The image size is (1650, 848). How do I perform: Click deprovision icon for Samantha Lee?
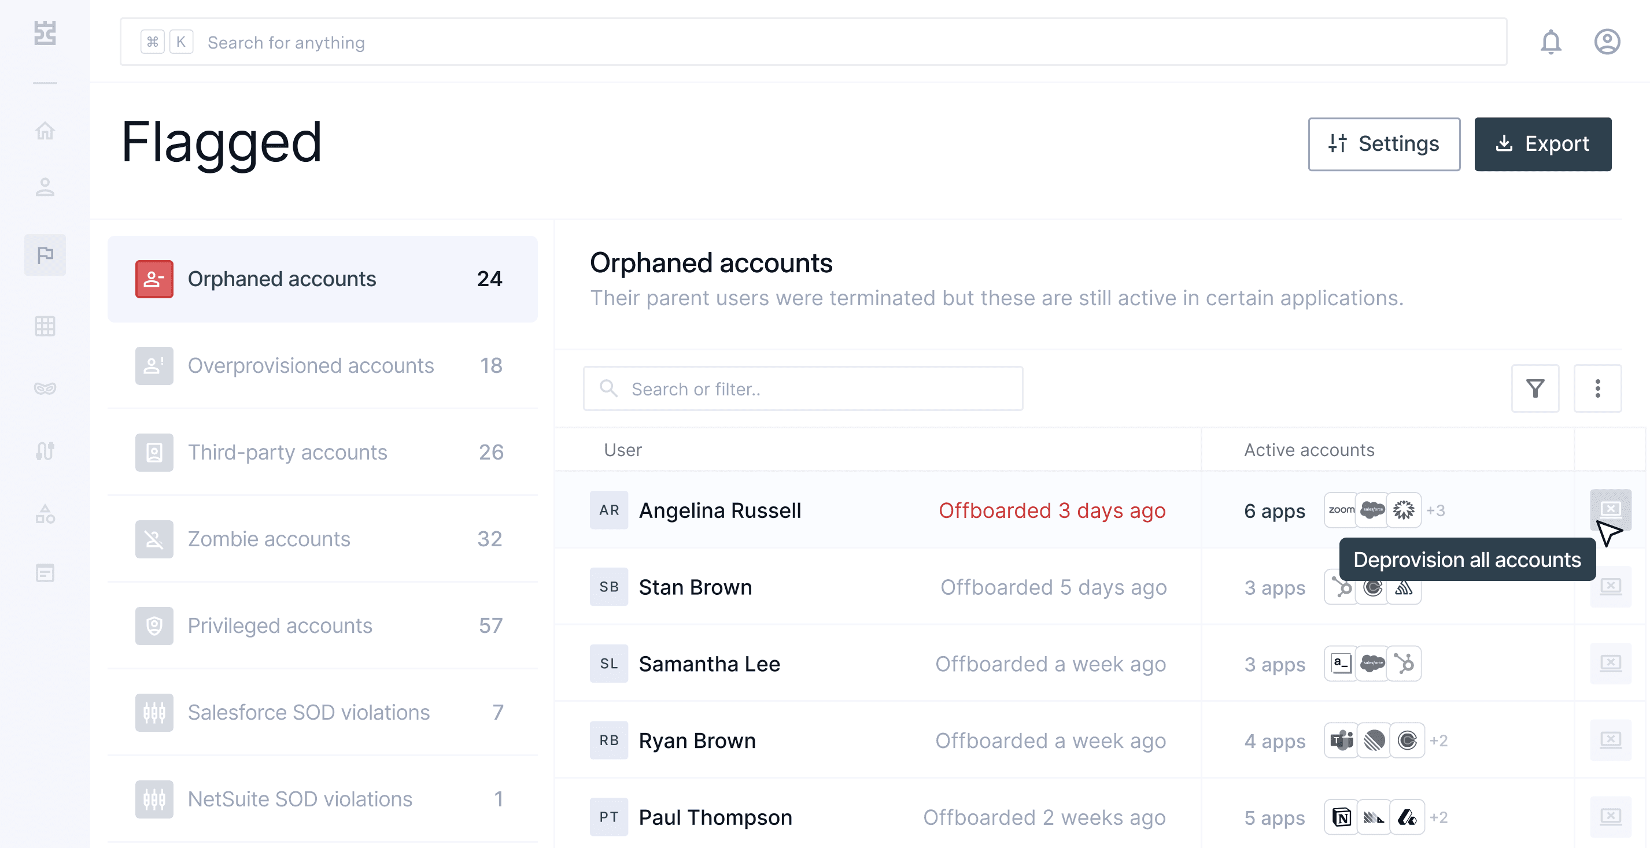1610,663
